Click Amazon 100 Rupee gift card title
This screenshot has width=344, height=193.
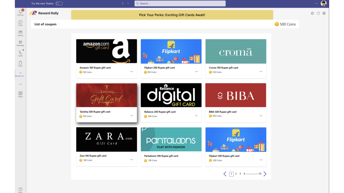95,68
